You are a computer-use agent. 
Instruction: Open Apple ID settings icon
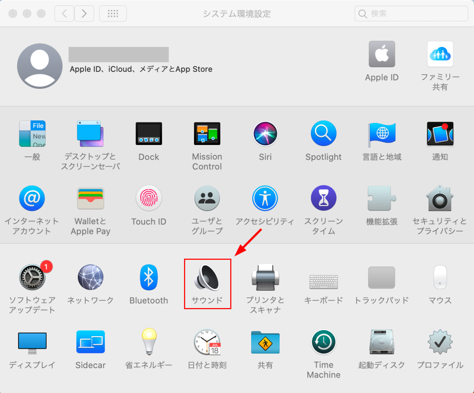382,54
